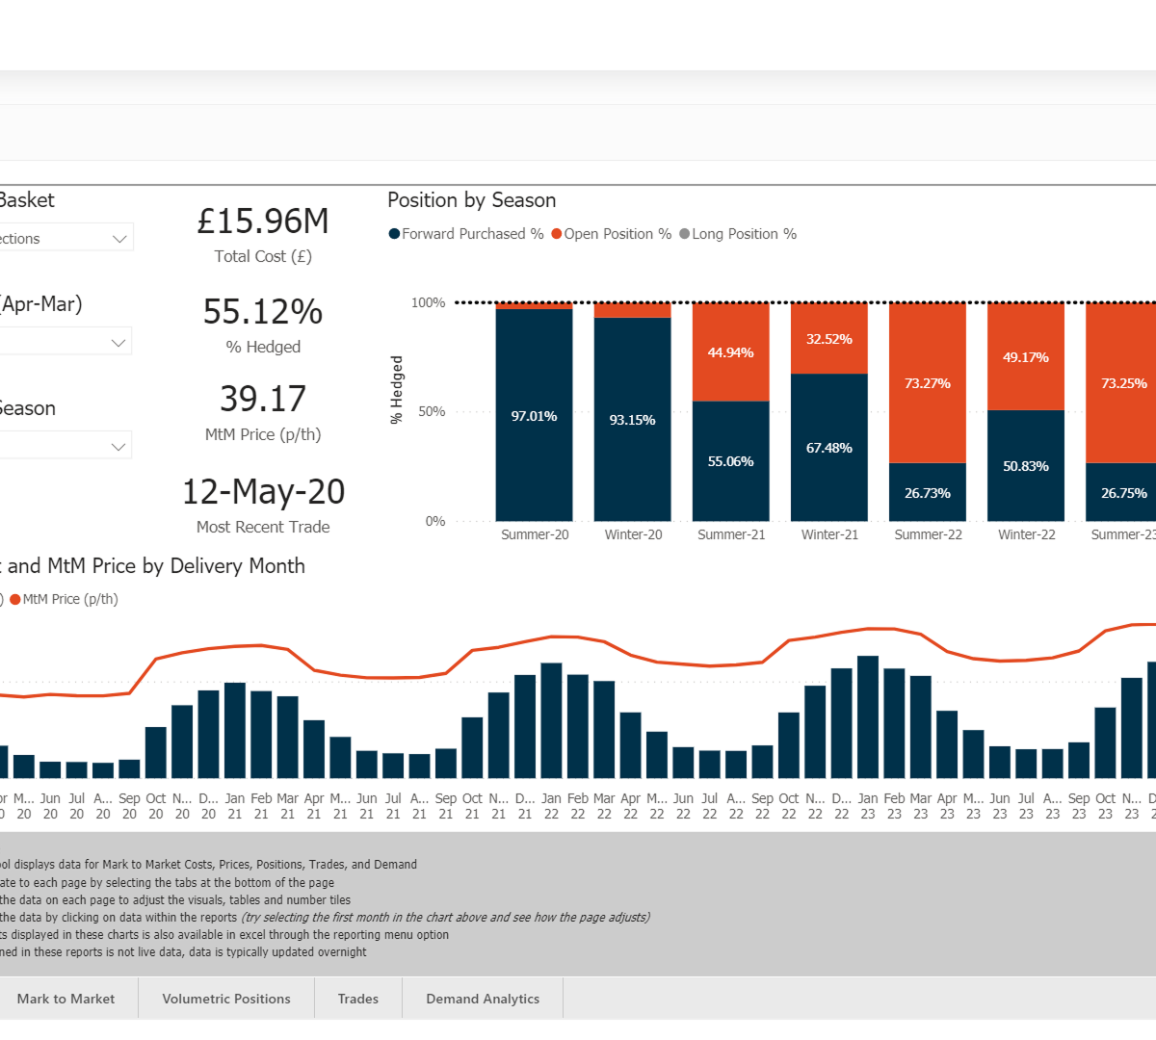1156x1040 pixels.
Task: Open the Basket selection dropdown
Action: pyautogui.click(x=119, y=239)
